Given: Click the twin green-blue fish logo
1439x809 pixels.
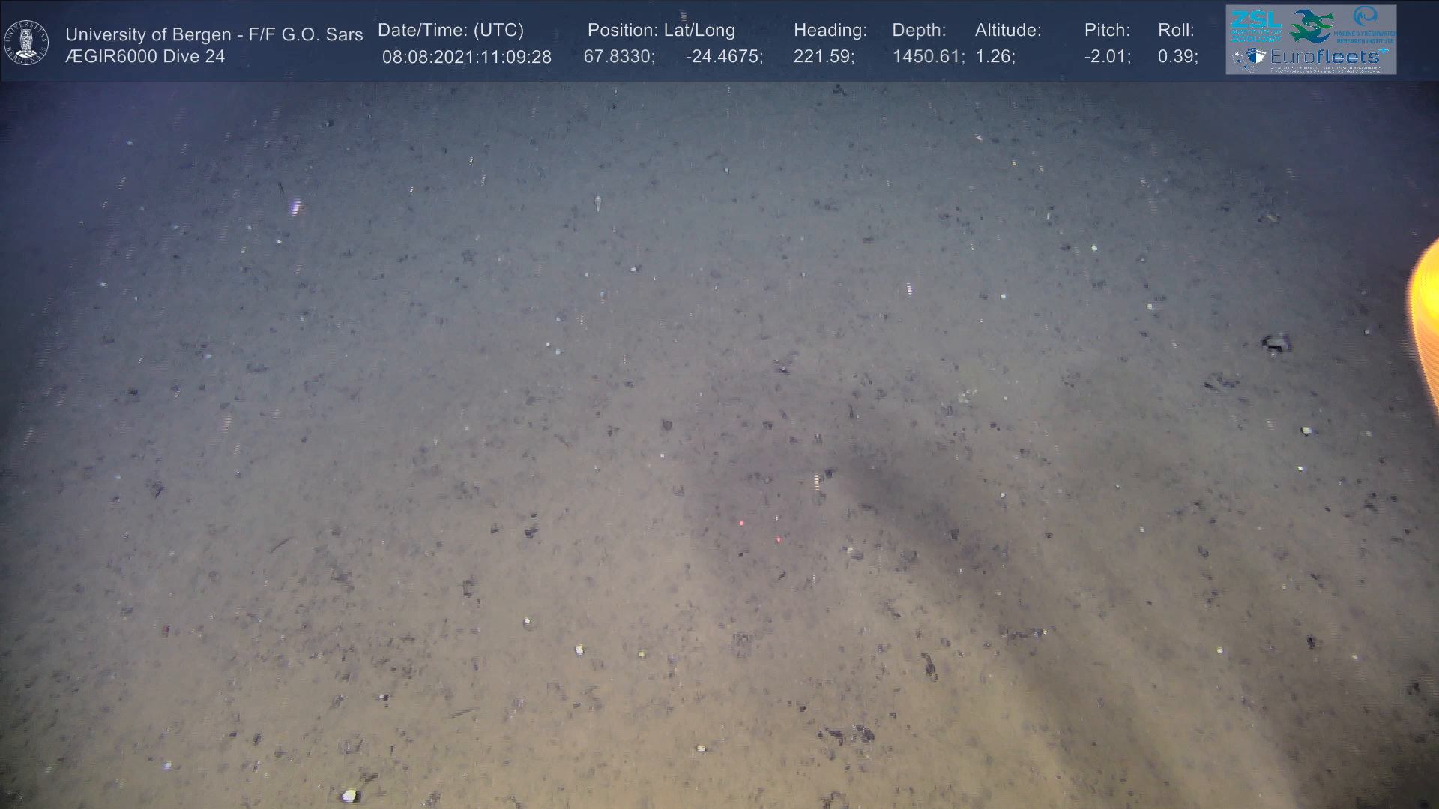Looking at the screenshot, I should (1312, 26).
